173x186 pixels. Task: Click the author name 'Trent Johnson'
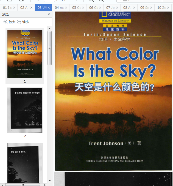[106, 143]
